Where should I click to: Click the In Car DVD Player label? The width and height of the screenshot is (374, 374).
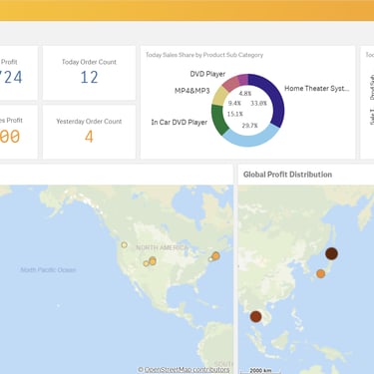coord(180,123)
